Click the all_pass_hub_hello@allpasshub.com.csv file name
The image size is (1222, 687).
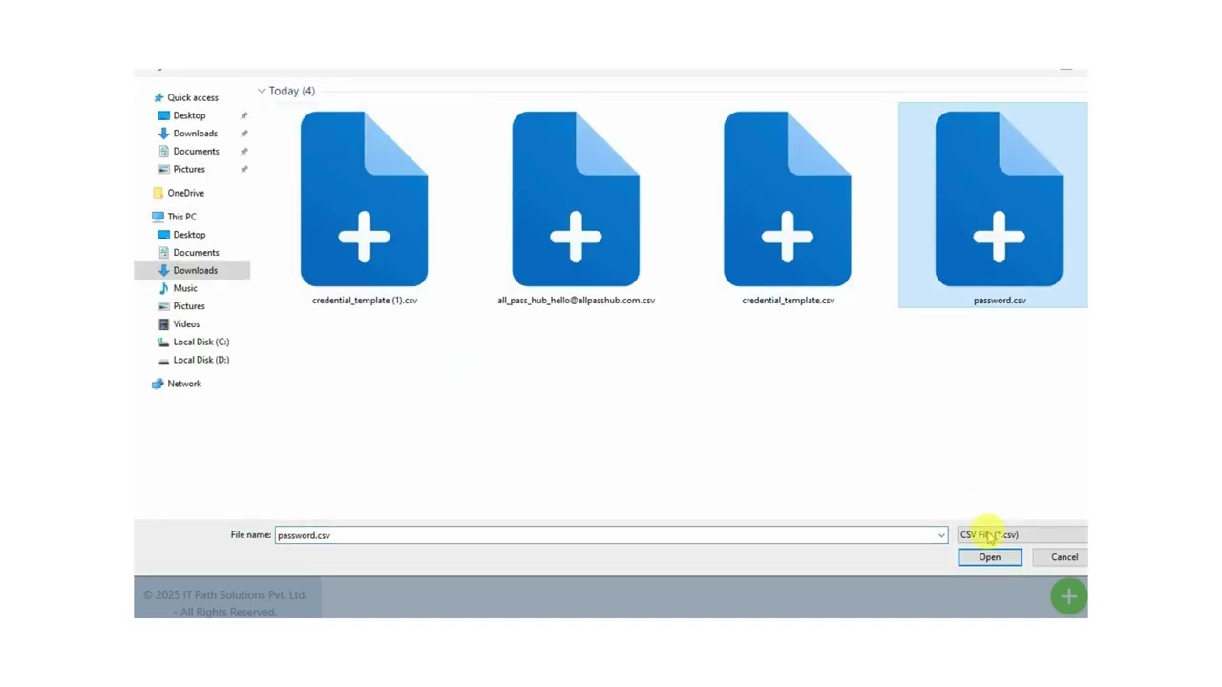point(576,300)
